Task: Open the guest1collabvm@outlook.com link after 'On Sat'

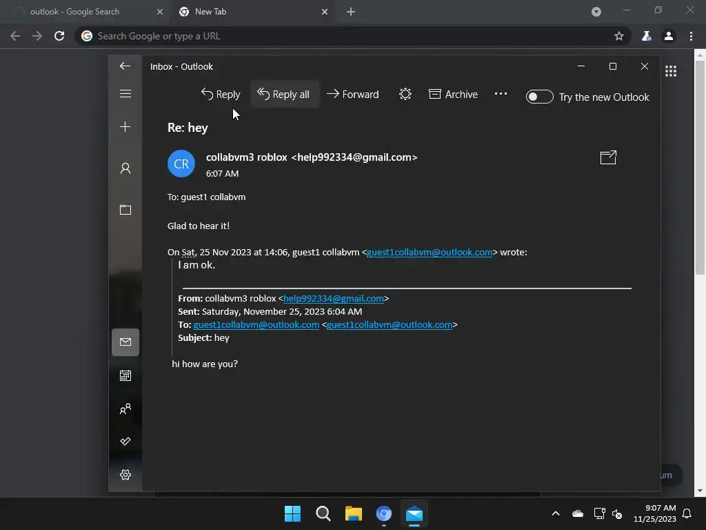Action: point(429,253)
